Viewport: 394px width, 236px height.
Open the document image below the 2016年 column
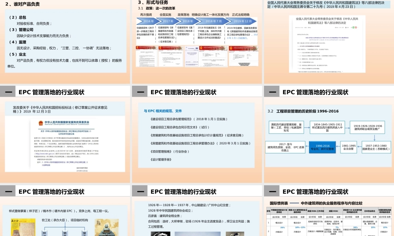coord(147,56)
